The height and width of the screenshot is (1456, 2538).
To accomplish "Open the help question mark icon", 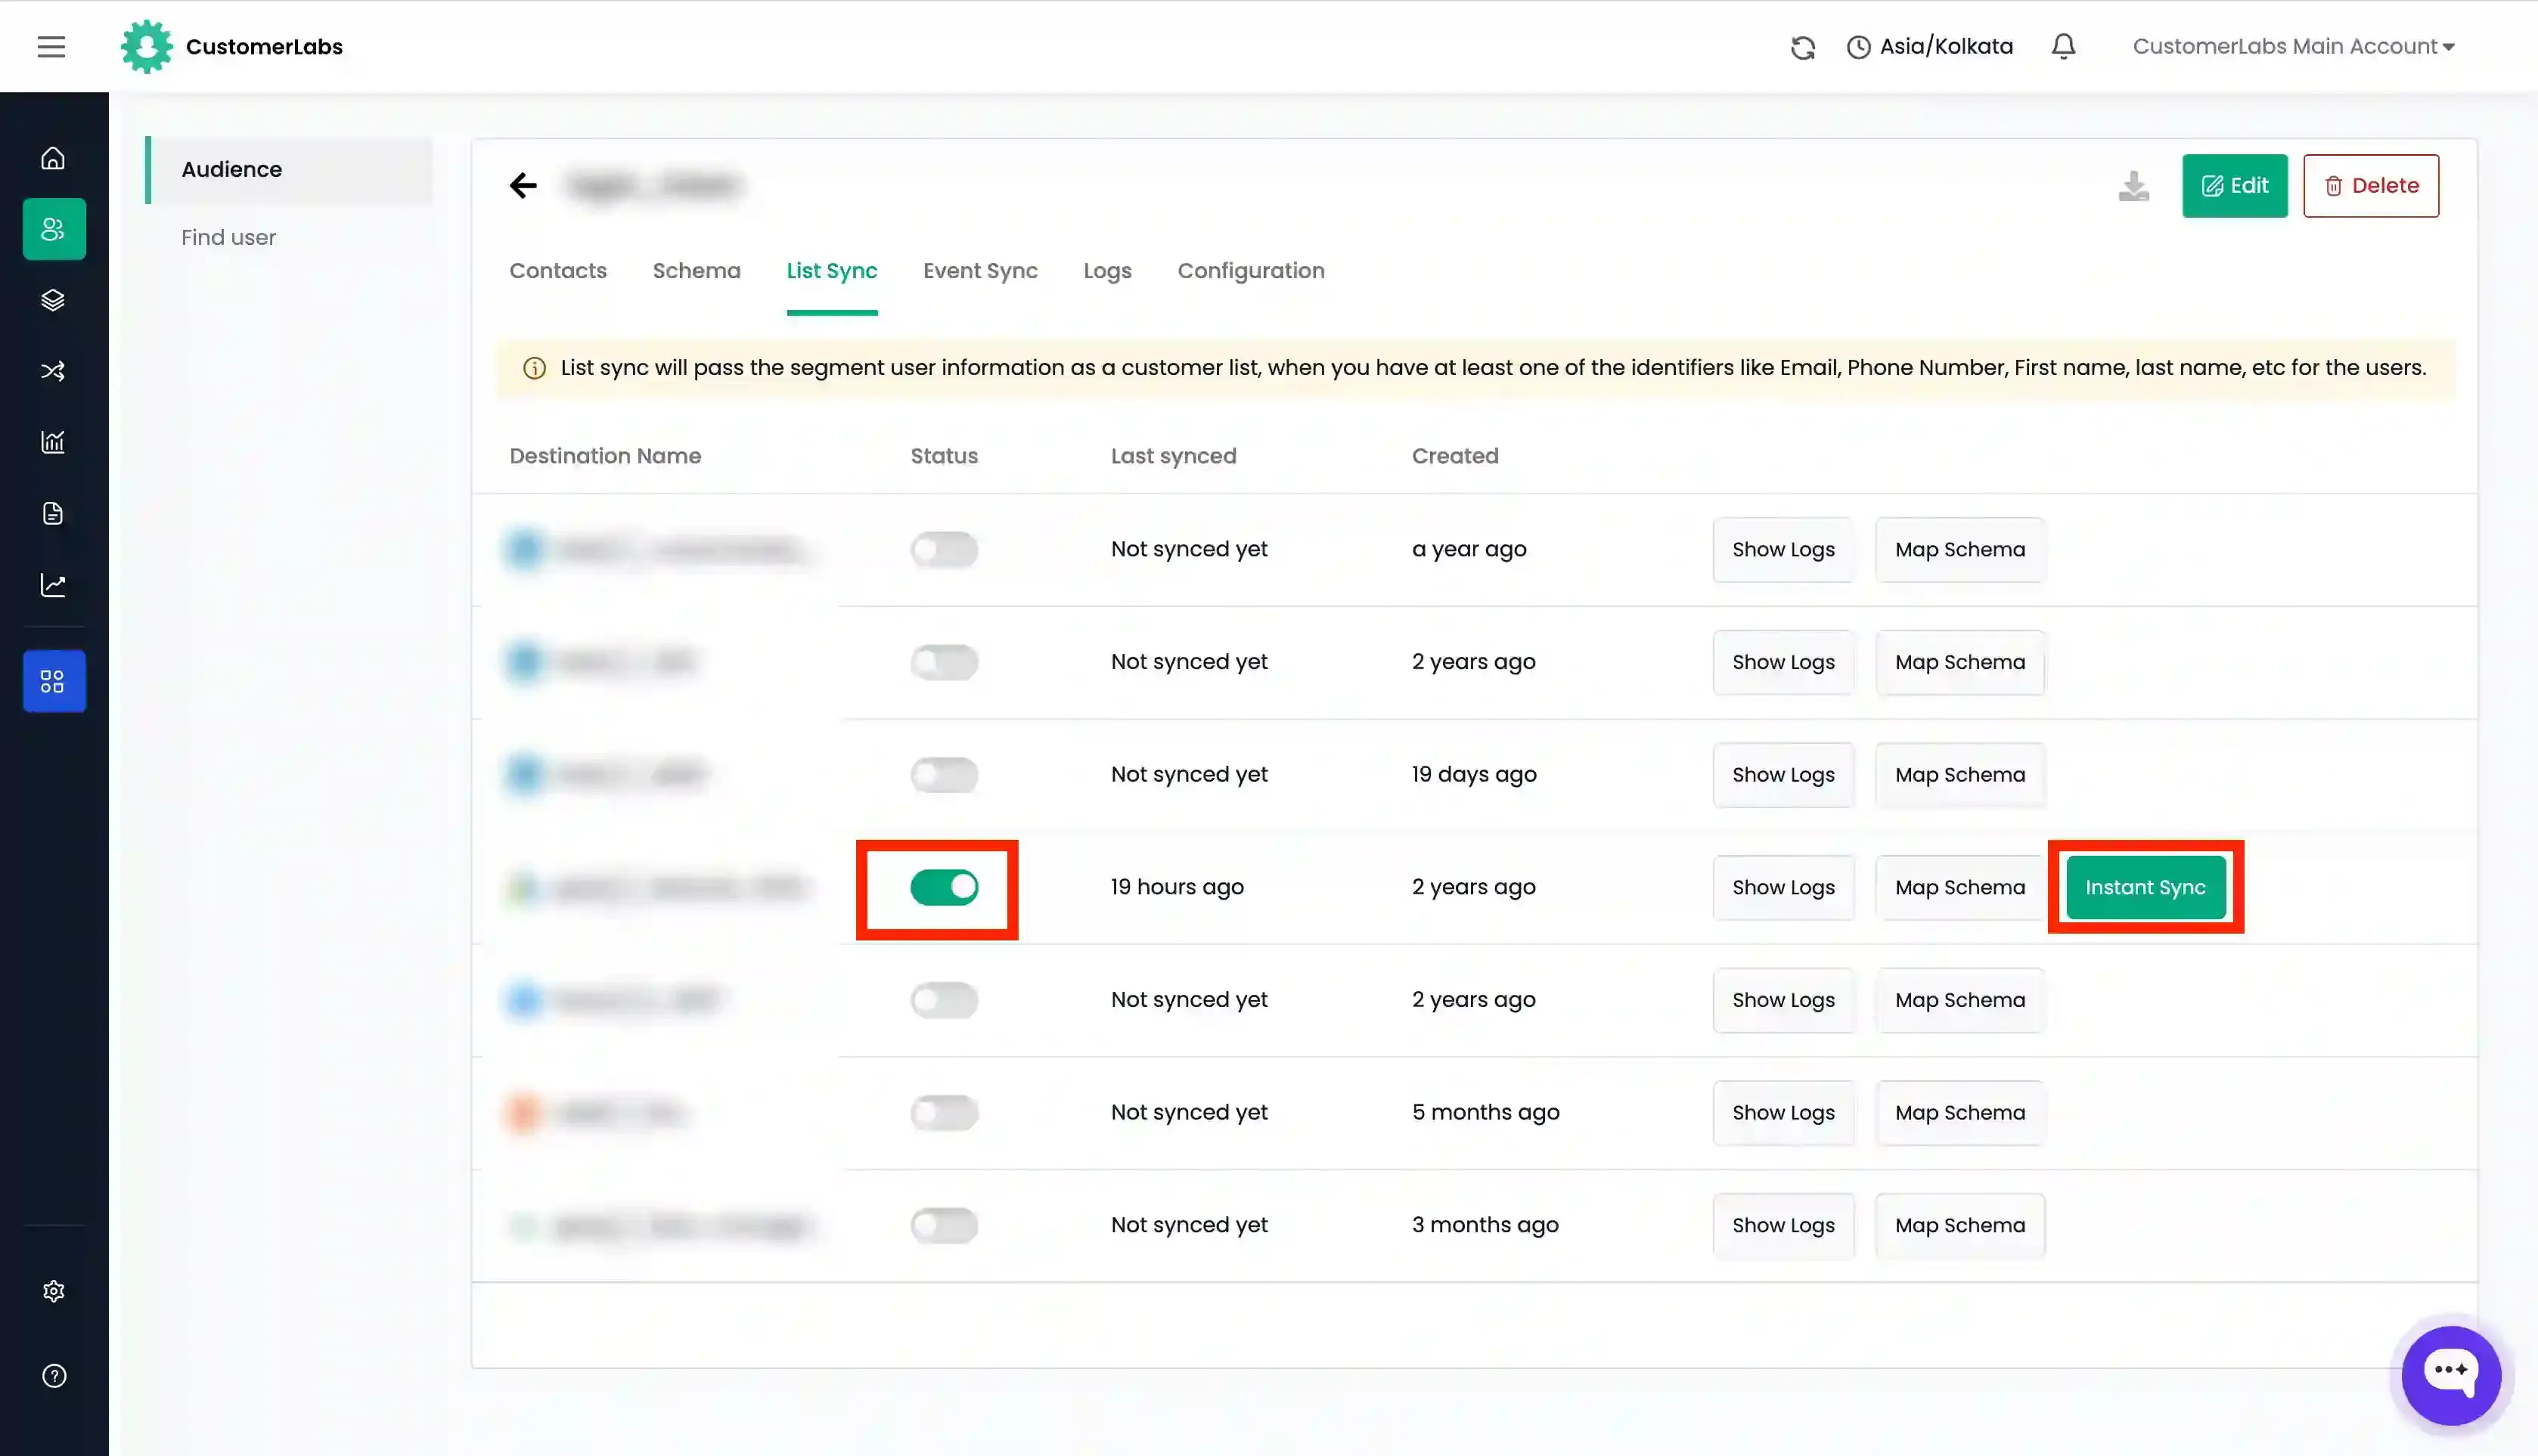I will [53, 1376].
